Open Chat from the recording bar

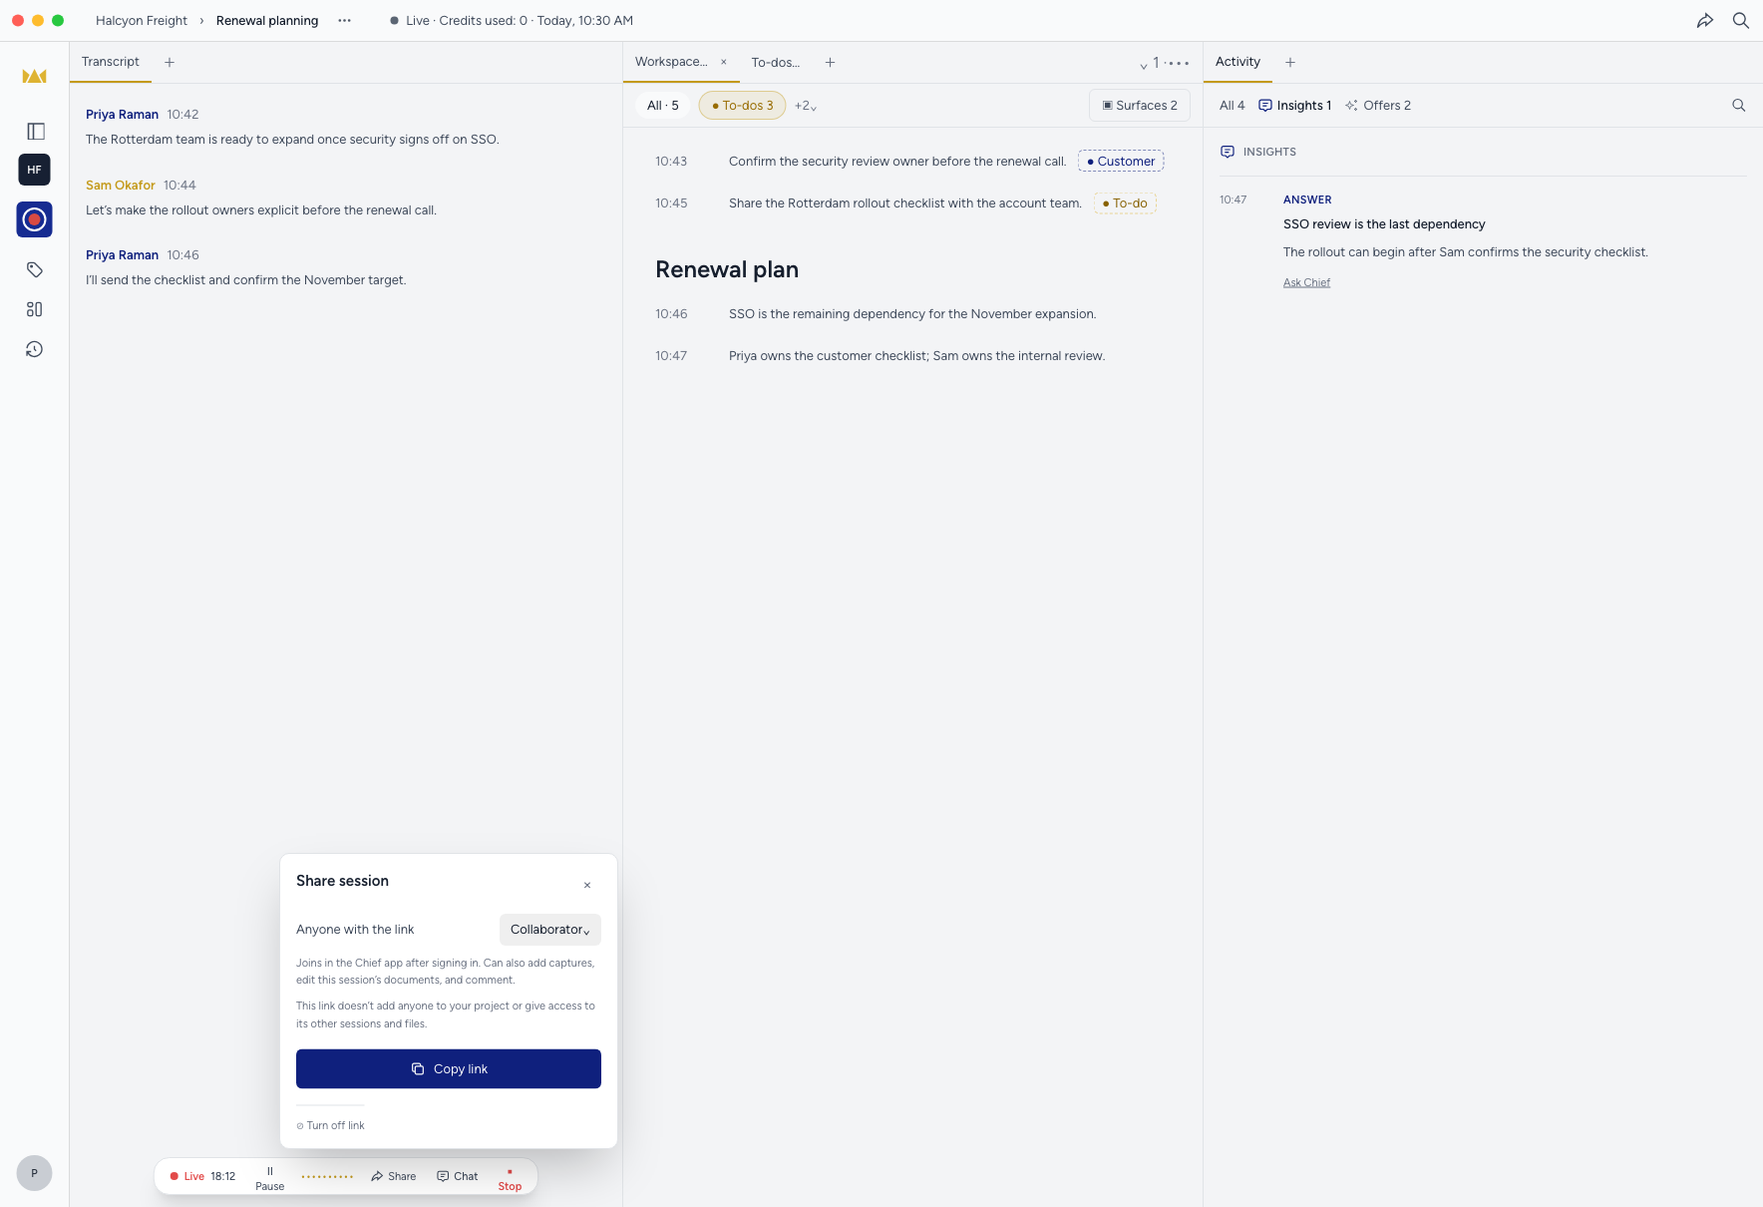458,1176
